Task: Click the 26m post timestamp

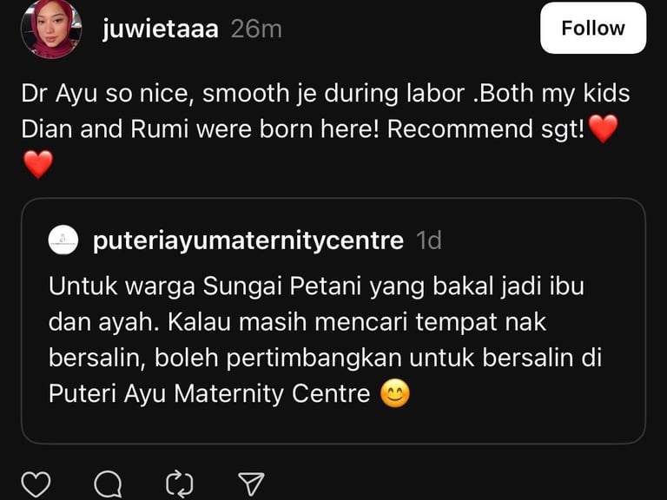Action: tap(256, 29)
